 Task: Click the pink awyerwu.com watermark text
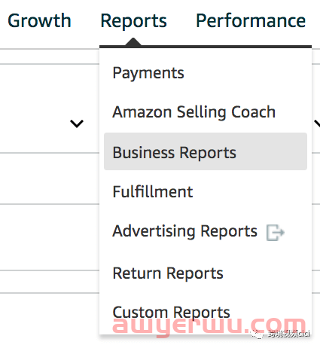tap(209, 325)
